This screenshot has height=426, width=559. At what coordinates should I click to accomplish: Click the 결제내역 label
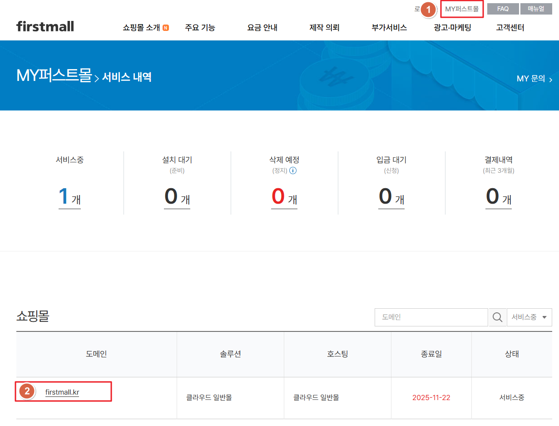[x=499, y=160]
